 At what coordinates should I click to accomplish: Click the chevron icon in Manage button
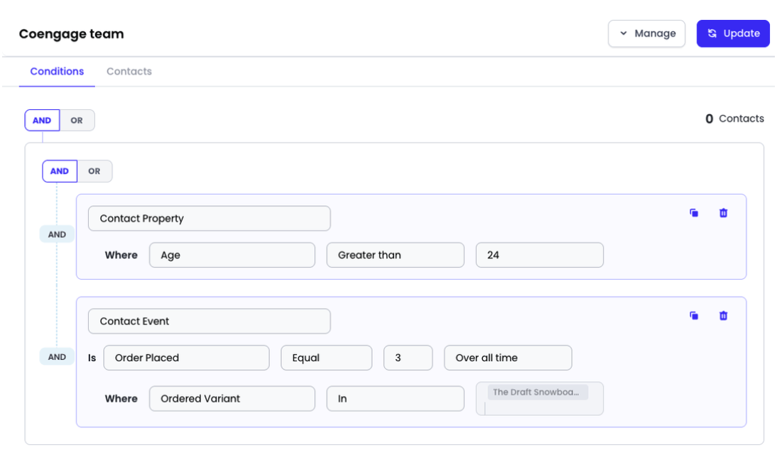point(624,33)
